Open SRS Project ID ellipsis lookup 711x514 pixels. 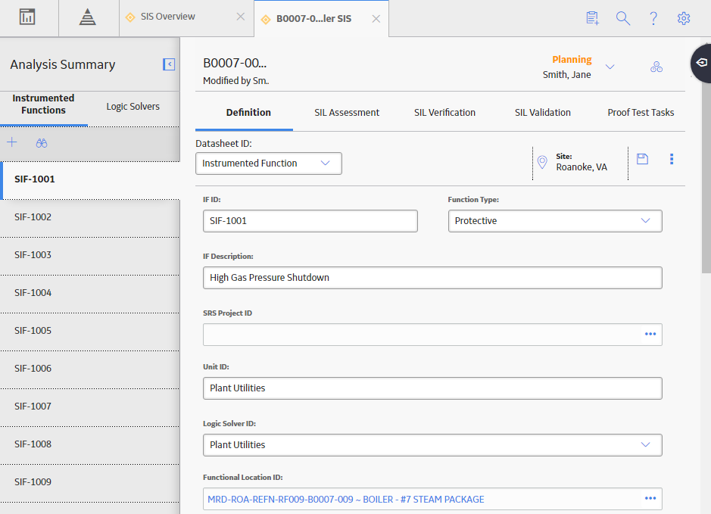point(650,334)
